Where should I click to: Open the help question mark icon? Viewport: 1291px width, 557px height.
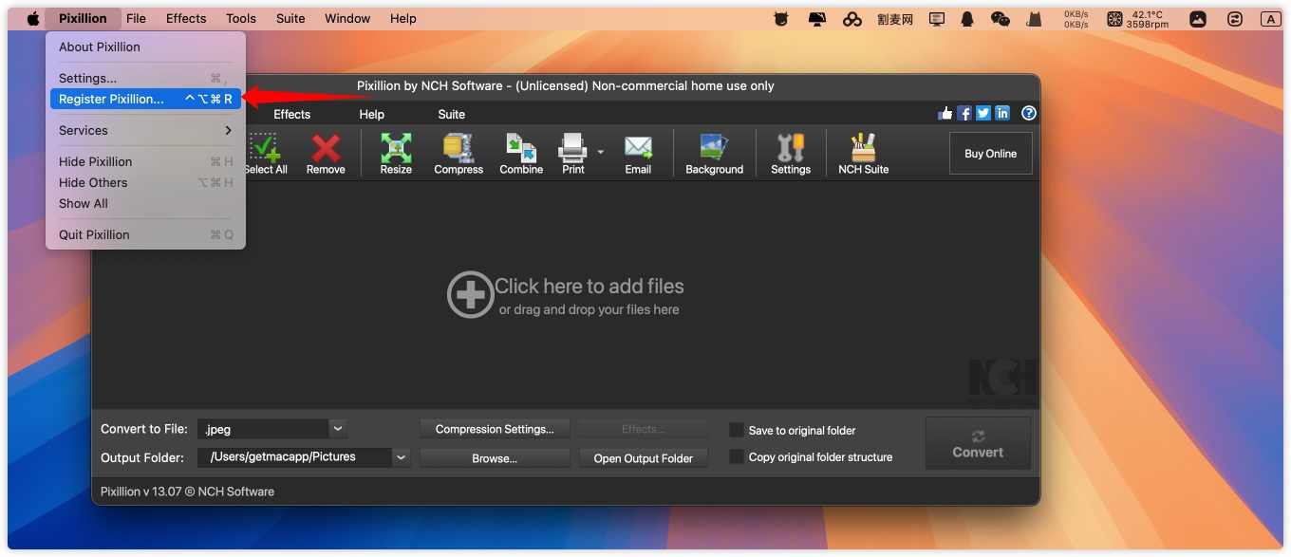[x=1029, y=113]
